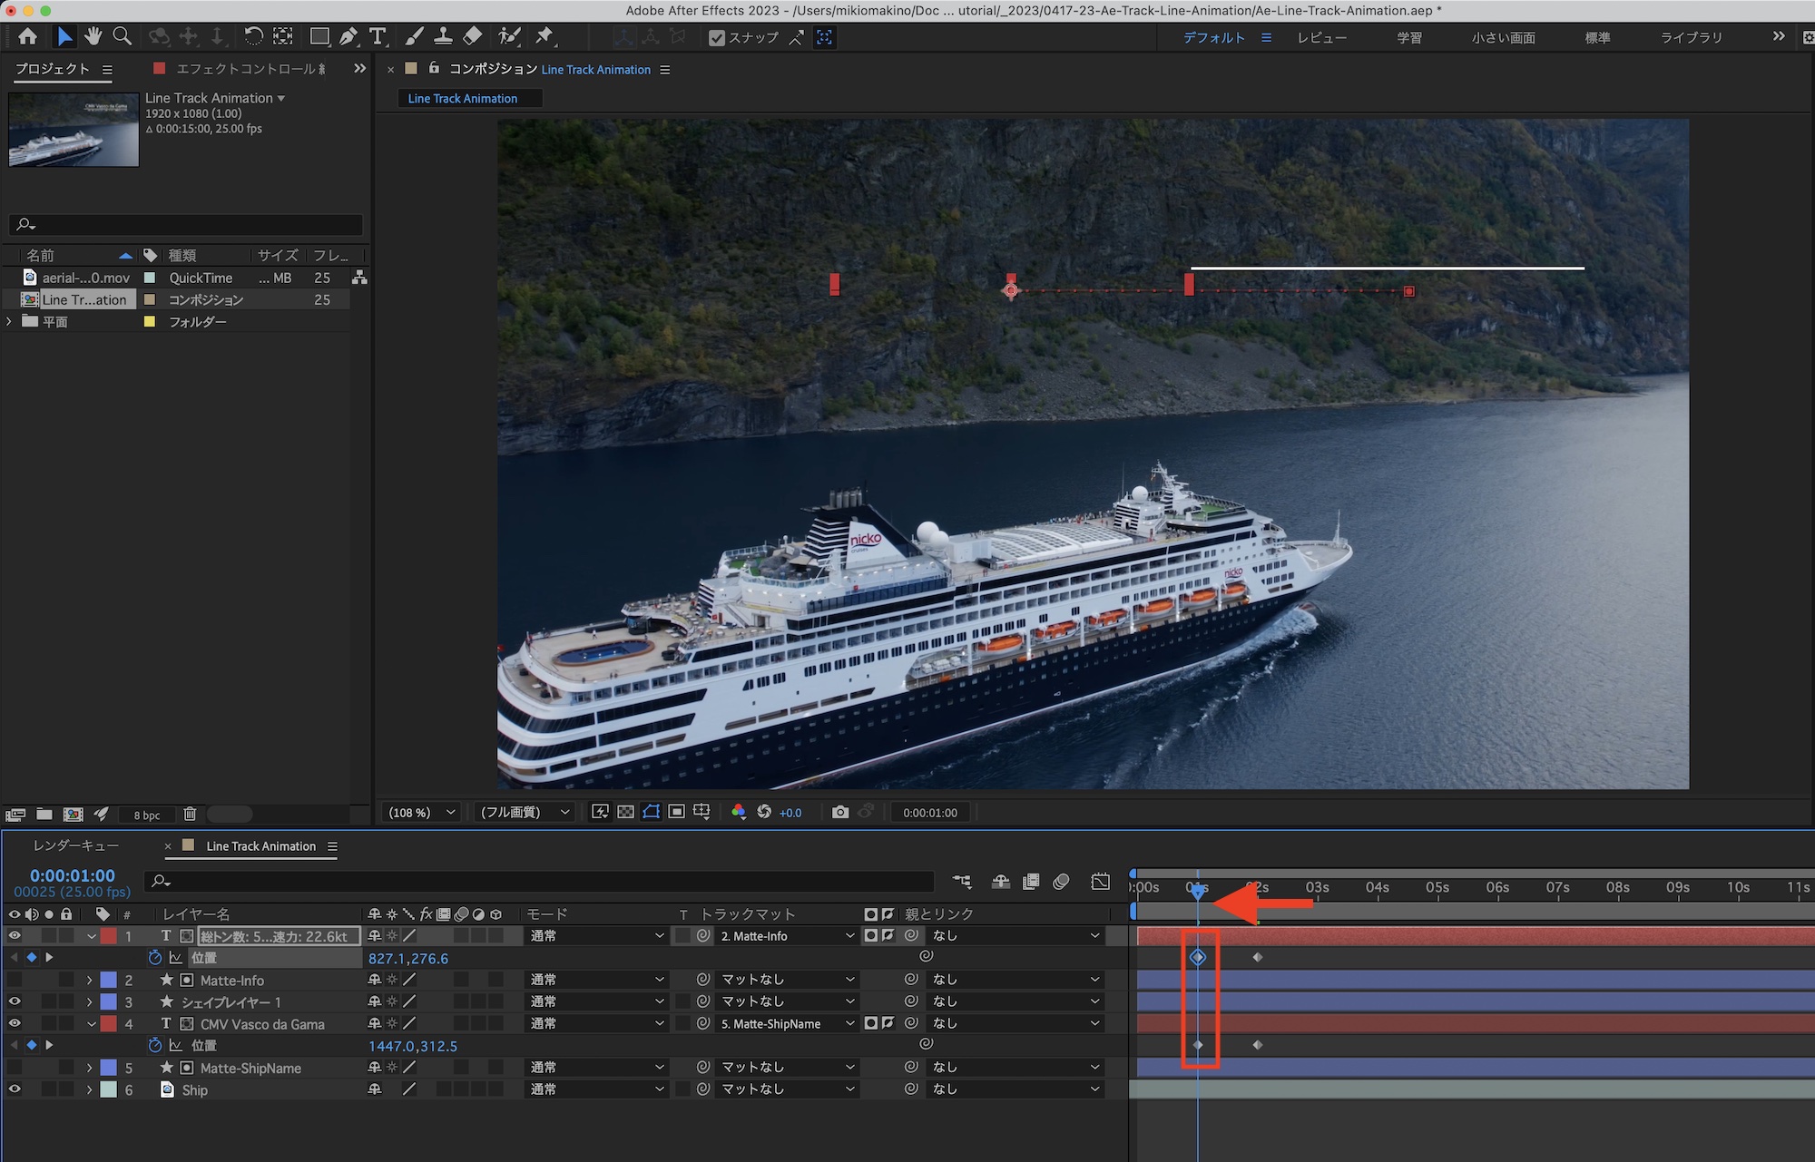The height and width of the screenshot is (1162, 1815).
Task: Hide the Ship layer eye toggle
Action: point(15,1089)
